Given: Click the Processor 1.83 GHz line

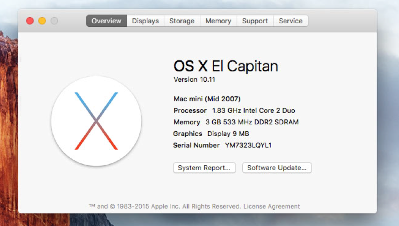Looking at the screenshot, I should point(234,111).
